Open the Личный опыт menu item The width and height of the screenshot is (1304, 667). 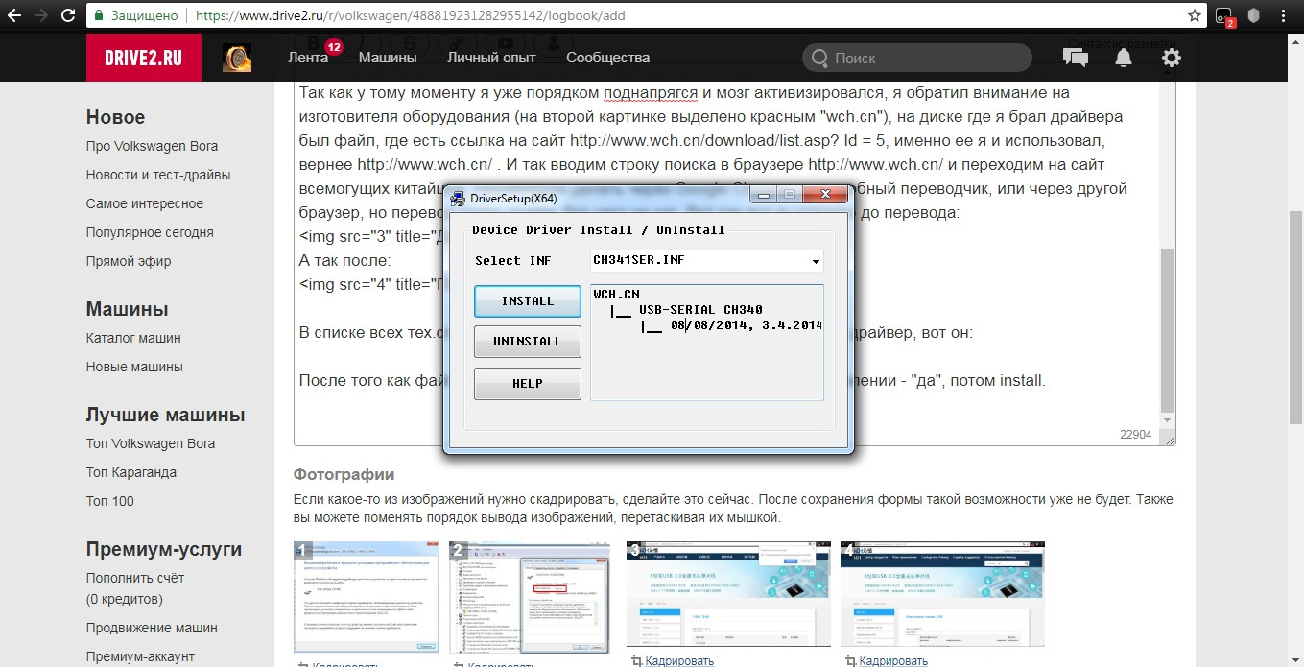[491, 58]
